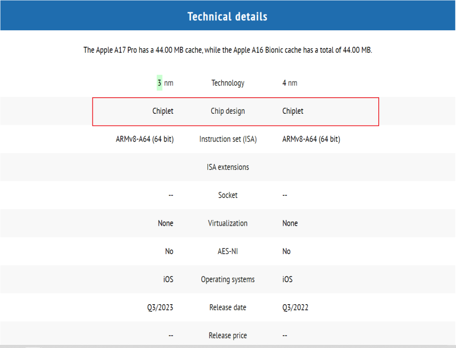This screenshot has width=456, height=348.
Task: Click right iOS operating system value
Action: [288, 279]
